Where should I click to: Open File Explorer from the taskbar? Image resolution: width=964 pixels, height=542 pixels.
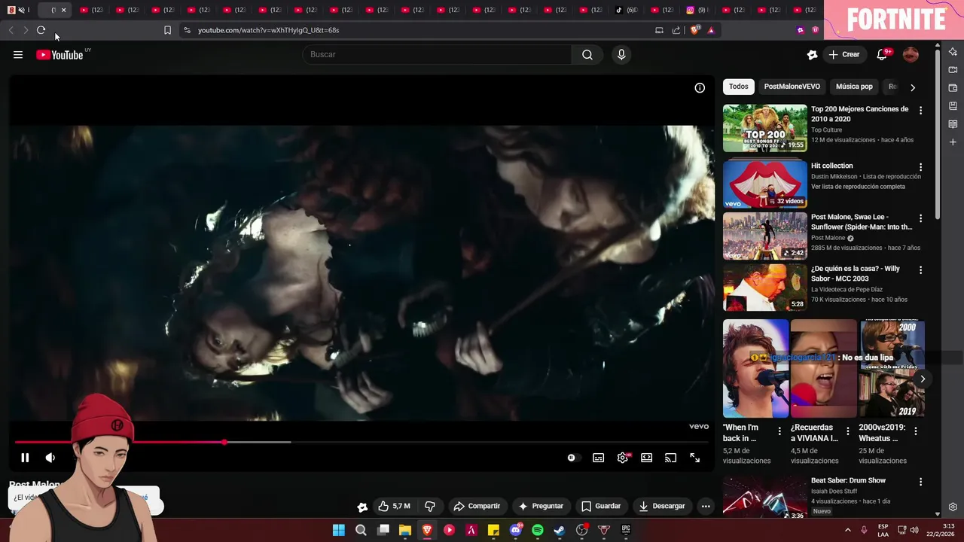point(405,530)
